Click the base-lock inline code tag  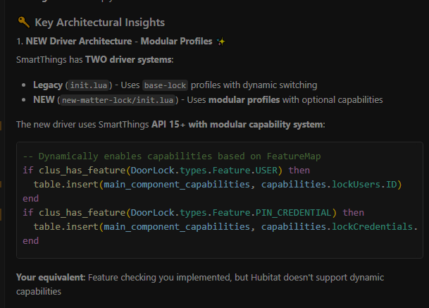166,85
